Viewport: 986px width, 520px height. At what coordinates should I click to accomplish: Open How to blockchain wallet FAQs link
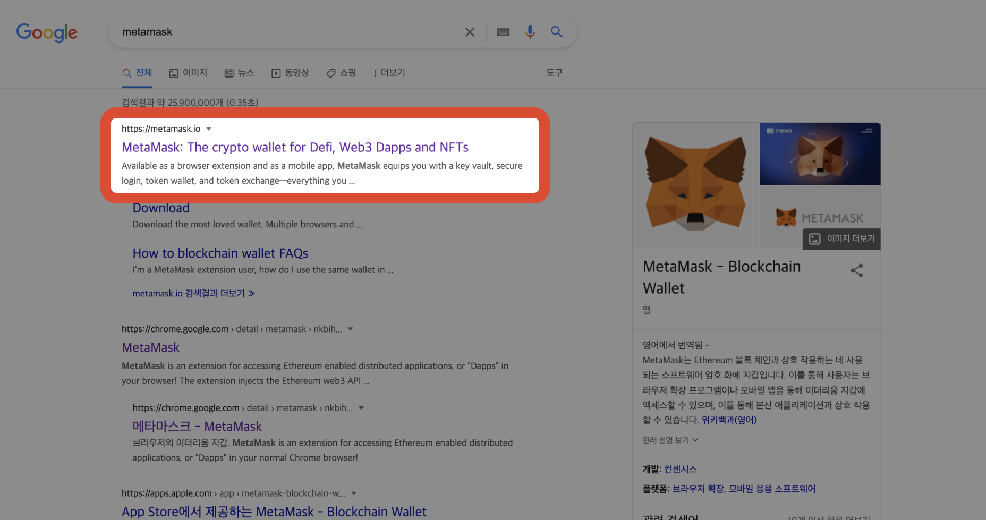coord(220,253)
